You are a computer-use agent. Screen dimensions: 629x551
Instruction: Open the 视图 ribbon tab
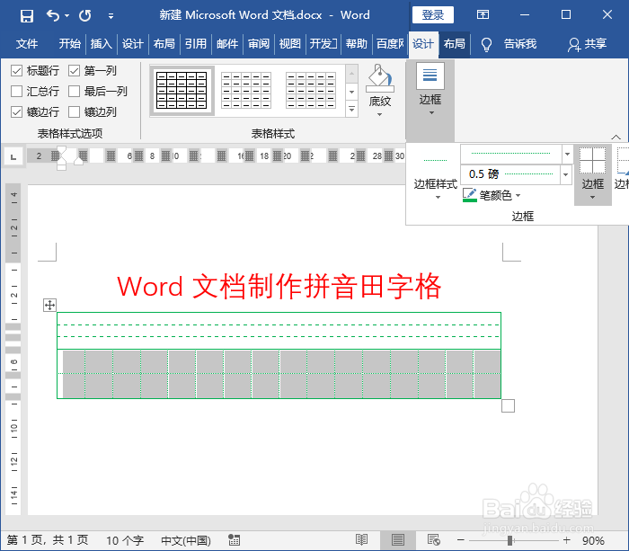click(289, 43)
